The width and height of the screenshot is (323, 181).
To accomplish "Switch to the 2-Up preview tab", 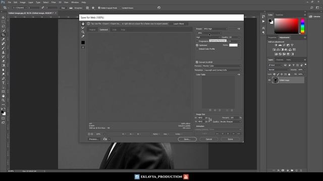I will [x=115, y=30].
